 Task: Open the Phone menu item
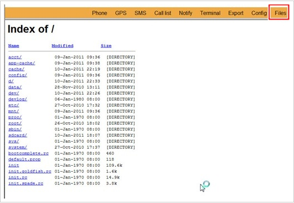pos(99,13)
